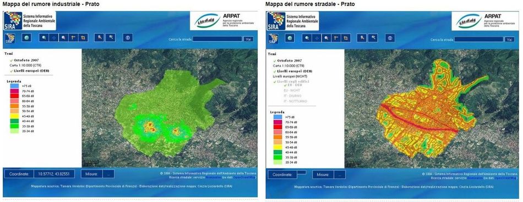The width and height of the screenshot is (523, 202).
Task: Select second magnifier zoom tool in industrial map
Action: 63,38
